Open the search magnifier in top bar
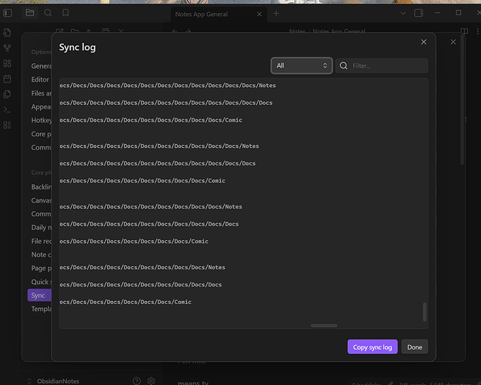 pyautogui.click(x=48, y=13)
